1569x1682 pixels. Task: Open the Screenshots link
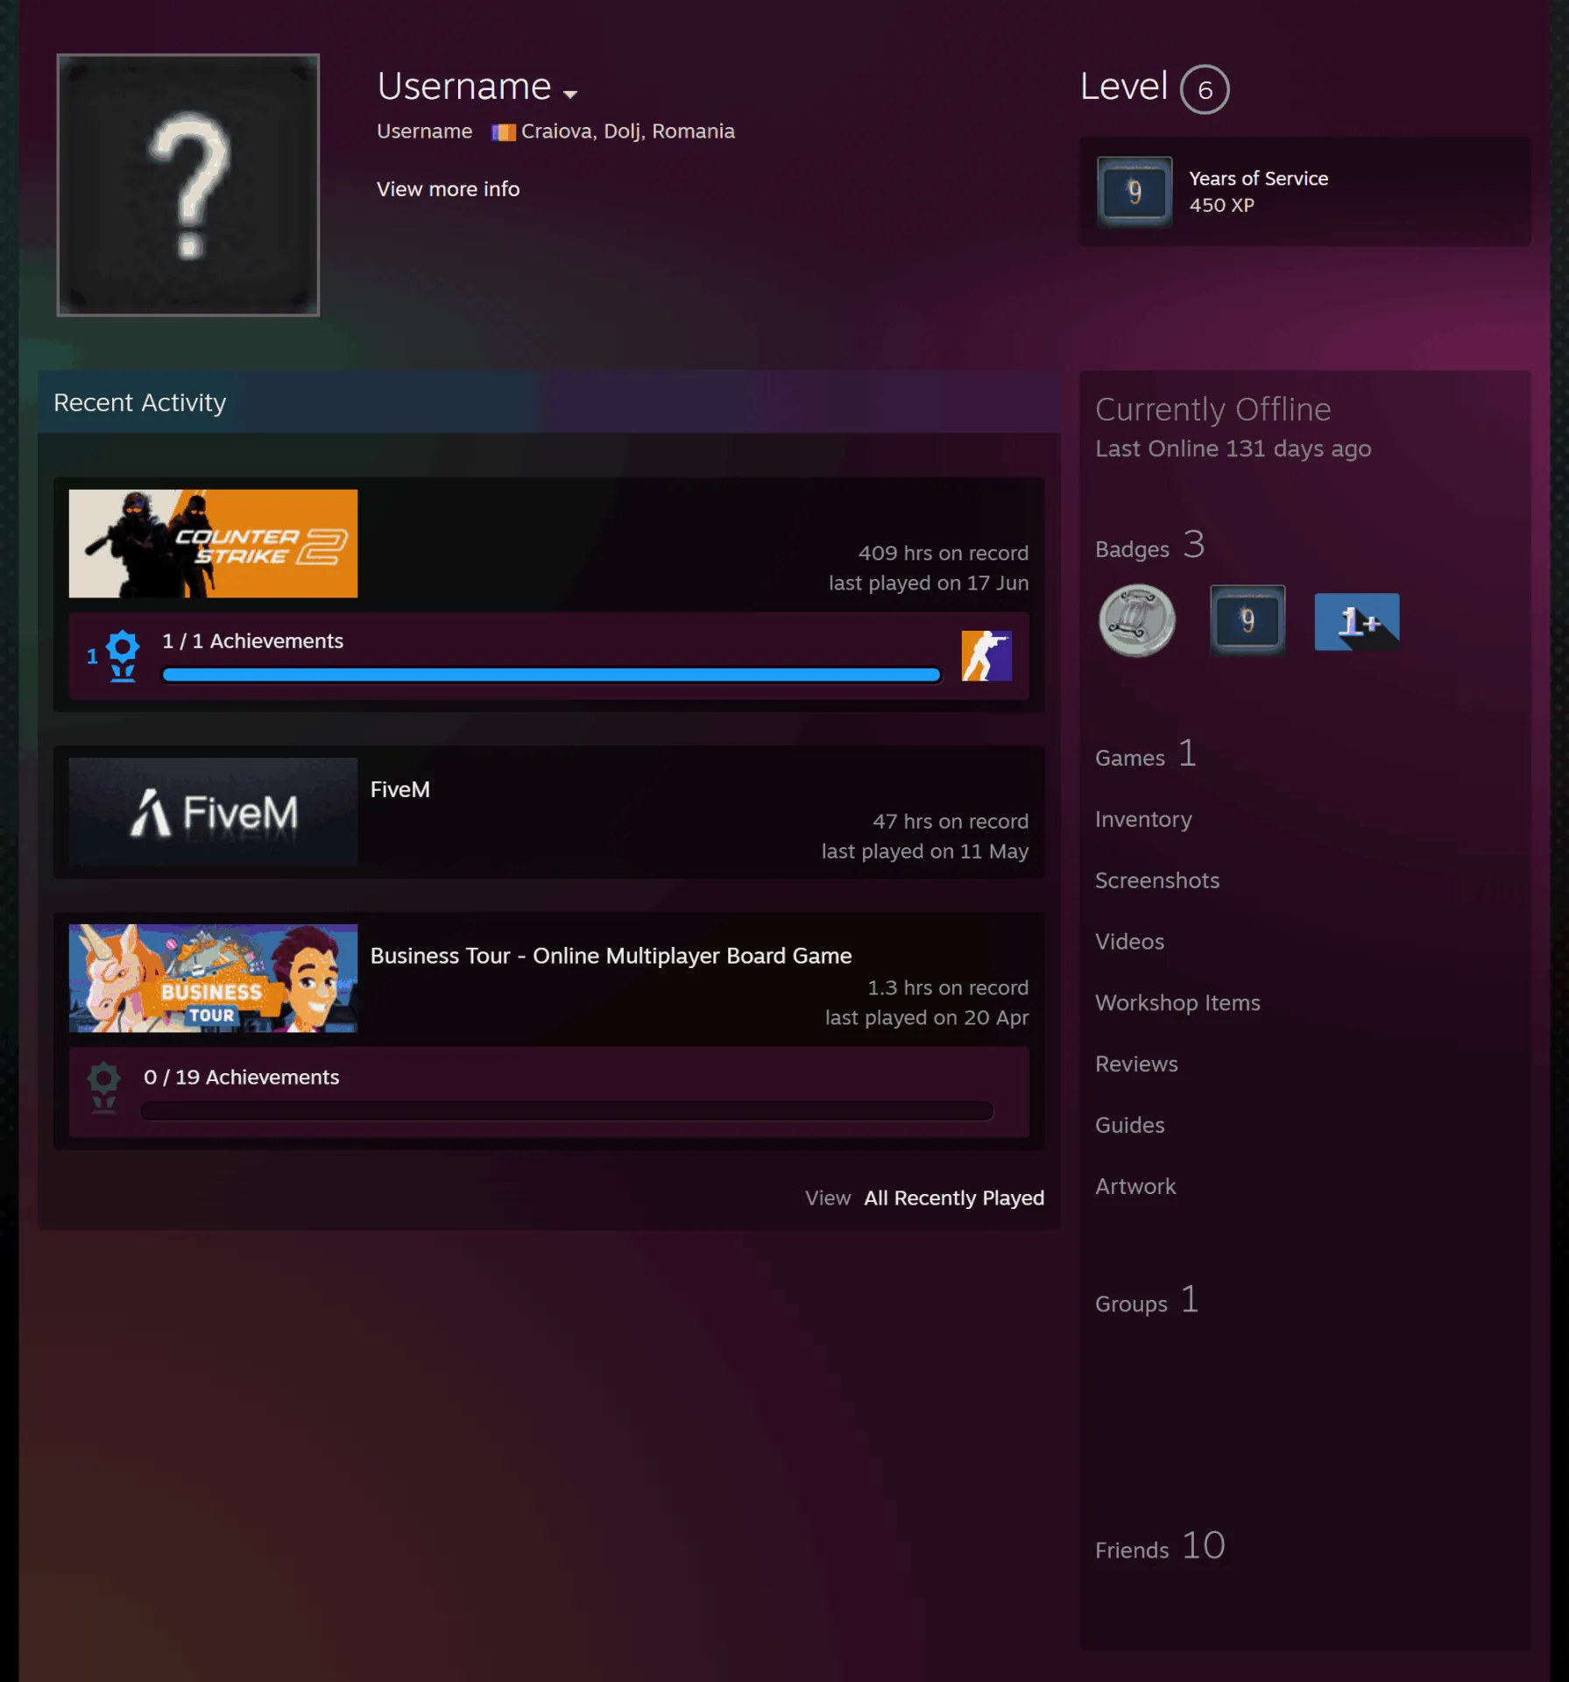1157,880
